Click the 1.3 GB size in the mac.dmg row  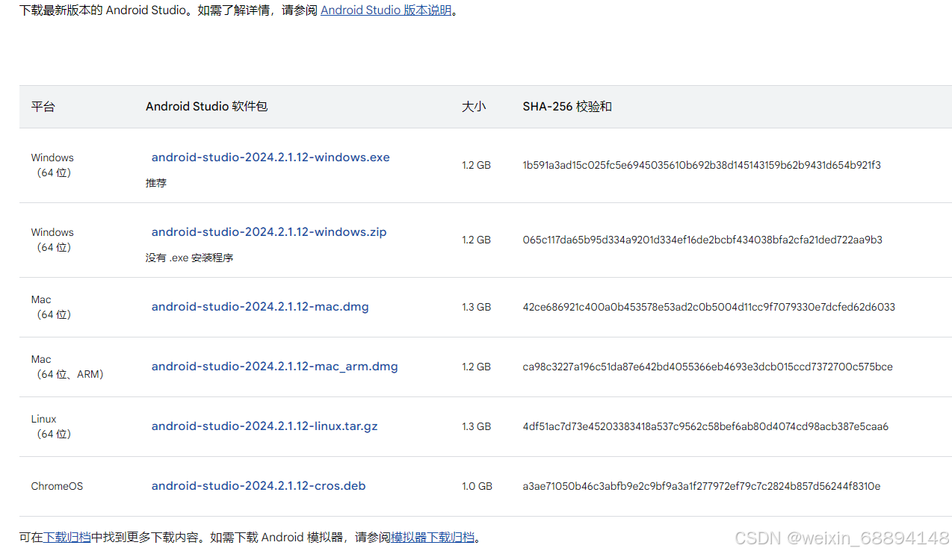pyautogui.click(x=476, y=307)
